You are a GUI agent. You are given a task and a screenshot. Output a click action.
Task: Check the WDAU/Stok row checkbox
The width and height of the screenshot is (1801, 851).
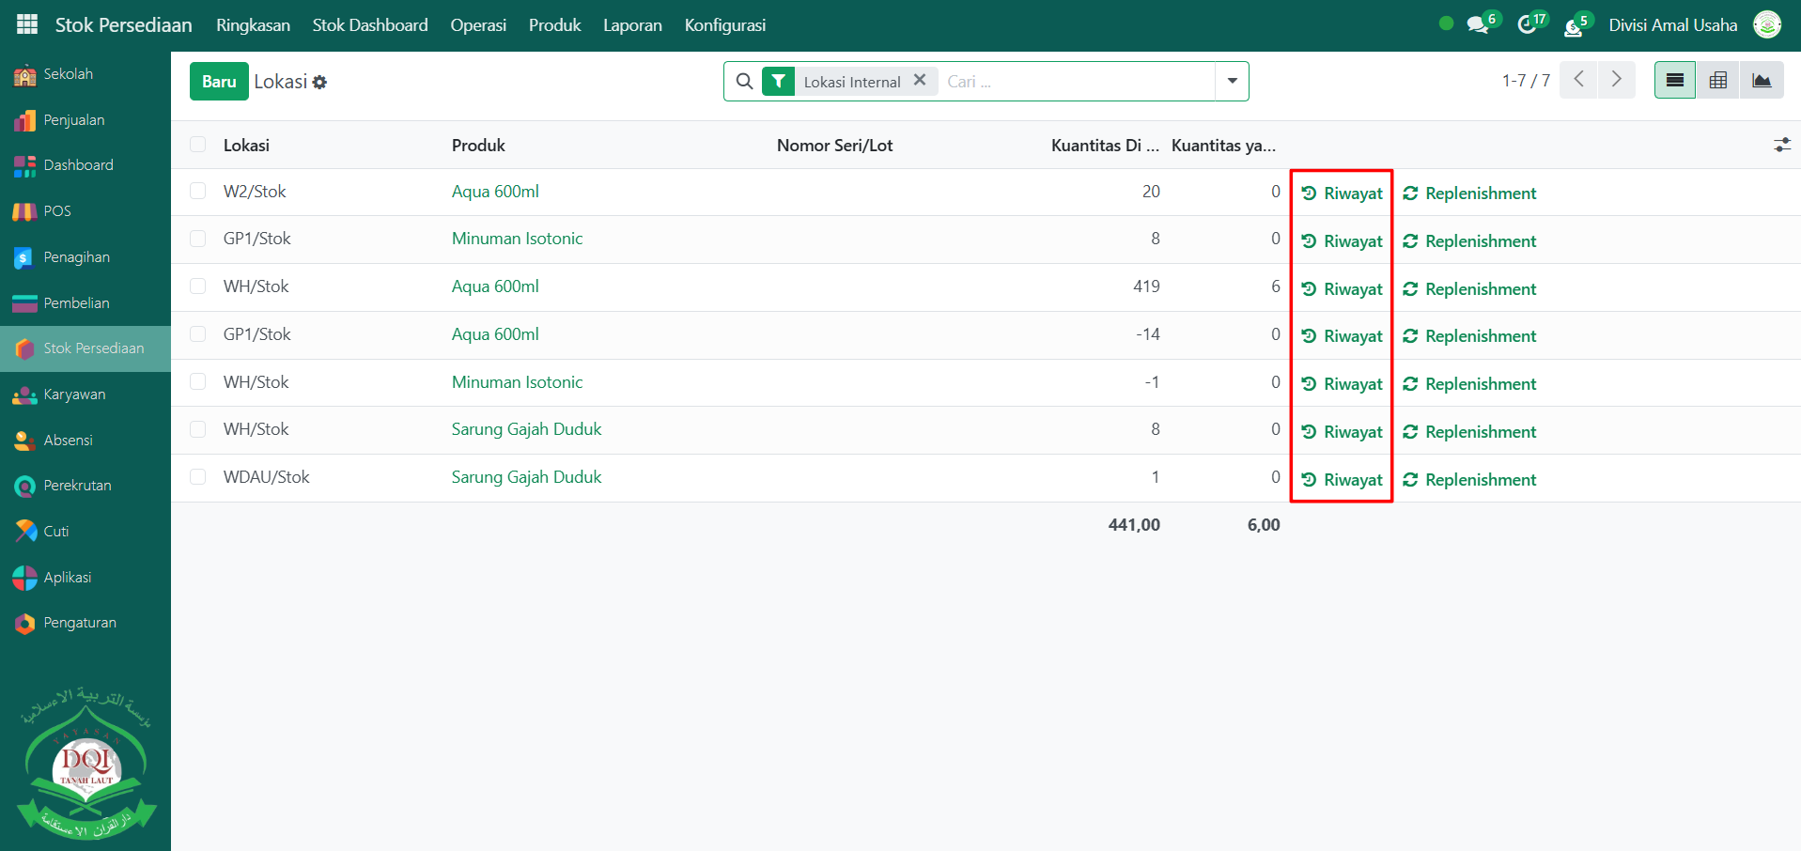pyautogui.click(x=197, y=477)
